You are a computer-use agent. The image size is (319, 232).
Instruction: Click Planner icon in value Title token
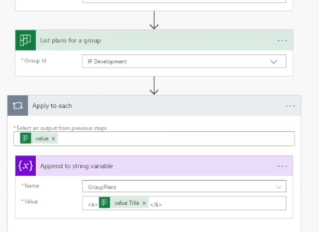[104, 203]
